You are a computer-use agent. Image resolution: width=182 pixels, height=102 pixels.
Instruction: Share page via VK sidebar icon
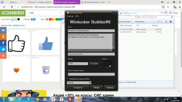[3, 30]
